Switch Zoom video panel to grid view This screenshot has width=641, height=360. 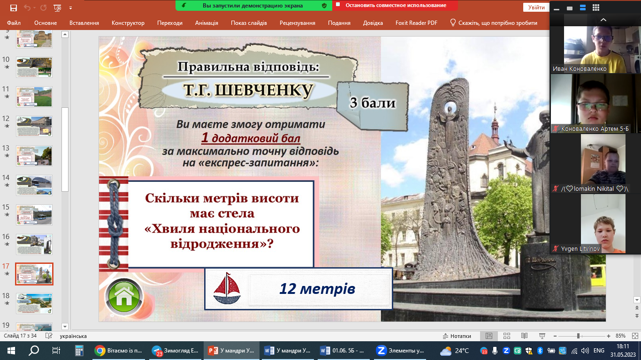click(596, 8)
